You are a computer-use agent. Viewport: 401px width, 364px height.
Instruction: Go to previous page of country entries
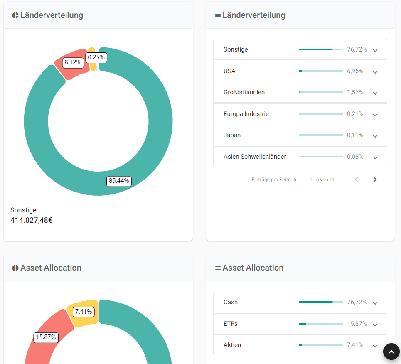click(x=357, y=180)
